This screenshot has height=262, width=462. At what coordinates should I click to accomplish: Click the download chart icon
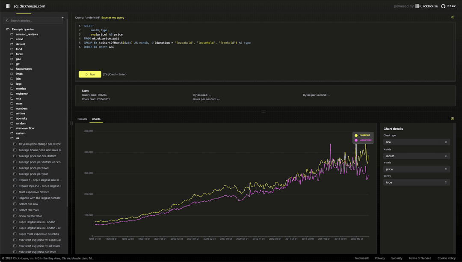452,119
